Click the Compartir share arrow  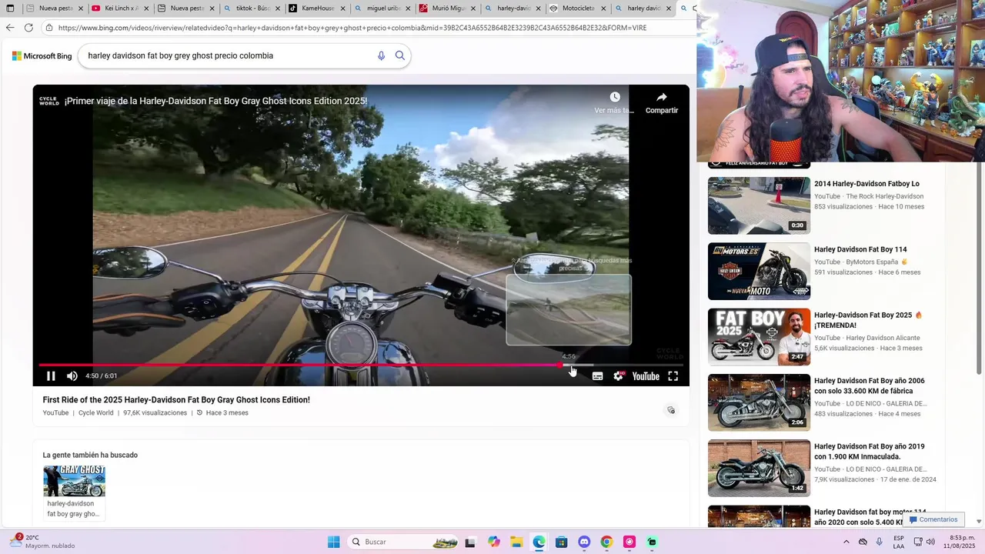662,97
